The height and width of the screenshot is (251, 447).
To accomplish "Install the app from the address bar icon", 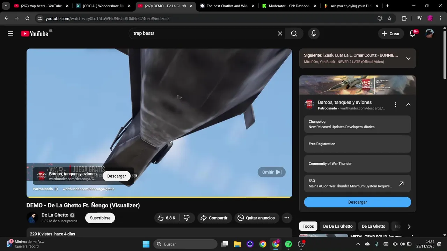I will (380, 18).
